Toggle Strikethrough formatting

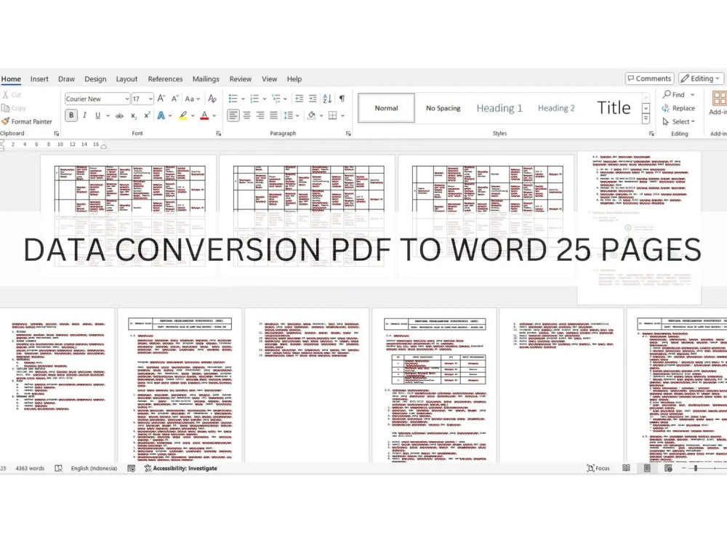pyautogui.click(x=119, y=116)
